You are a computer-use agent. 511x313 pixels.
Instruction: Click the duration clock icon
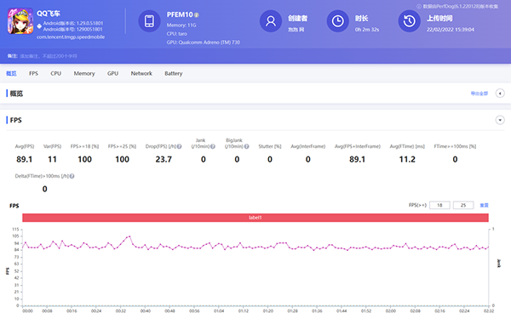(x=337, y=21)
